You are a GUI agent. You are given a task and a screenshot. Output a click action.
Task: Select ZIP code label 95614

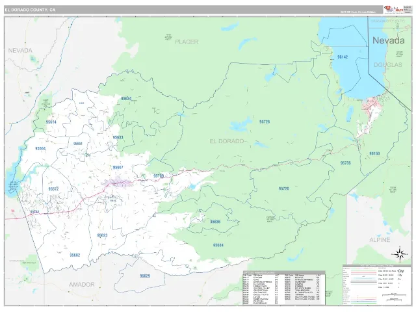pos(51,122)
